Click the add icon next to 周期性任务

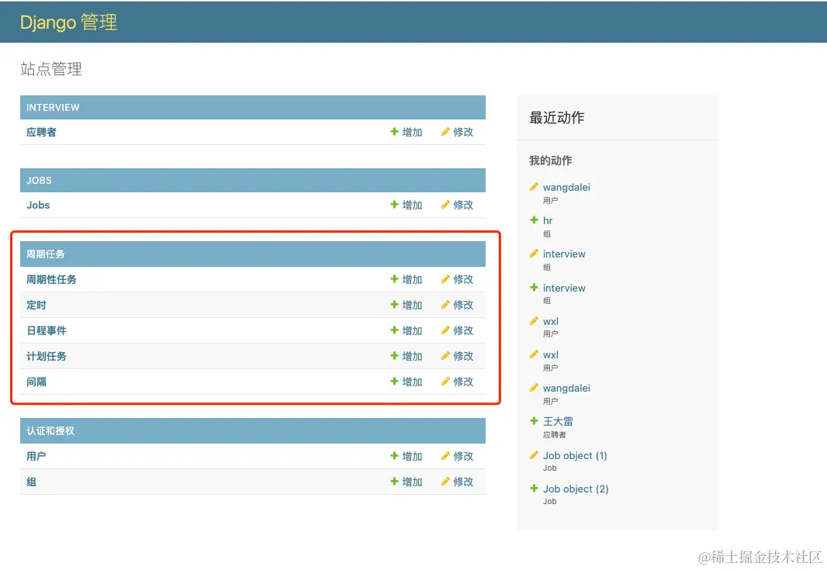click(x=394, y=279)
